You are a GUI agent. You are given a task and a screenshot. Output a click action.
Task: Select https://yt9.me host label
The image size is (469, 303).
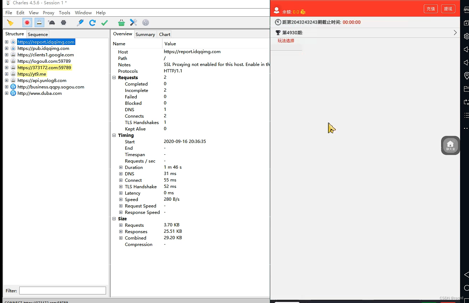click(x=32, y=74)
